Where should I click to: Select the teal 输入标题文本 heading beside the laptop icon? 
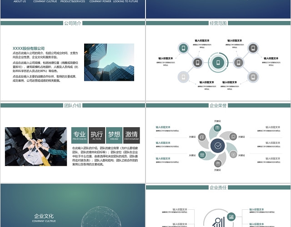click(256, 209)
